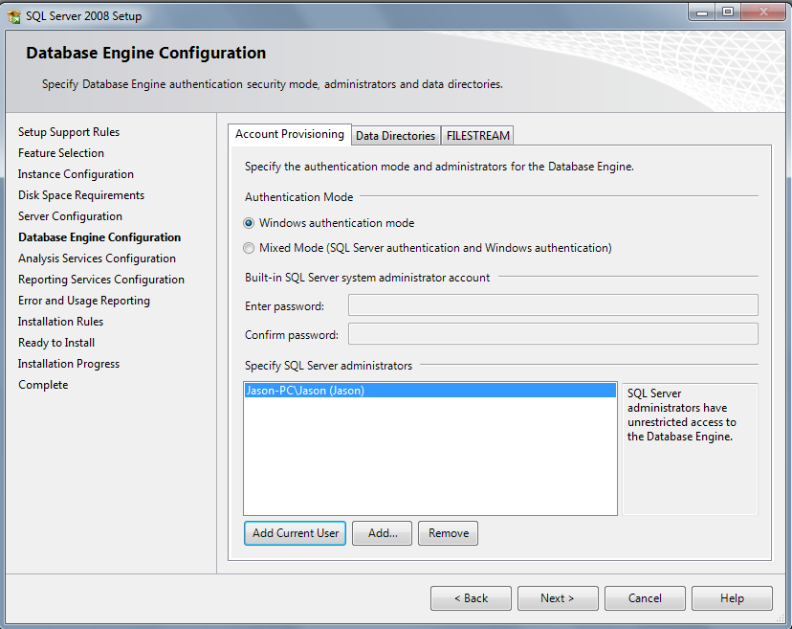Remove the selected administrator
This screenshot has height=629, width=792.
click(x=448, y=533)
